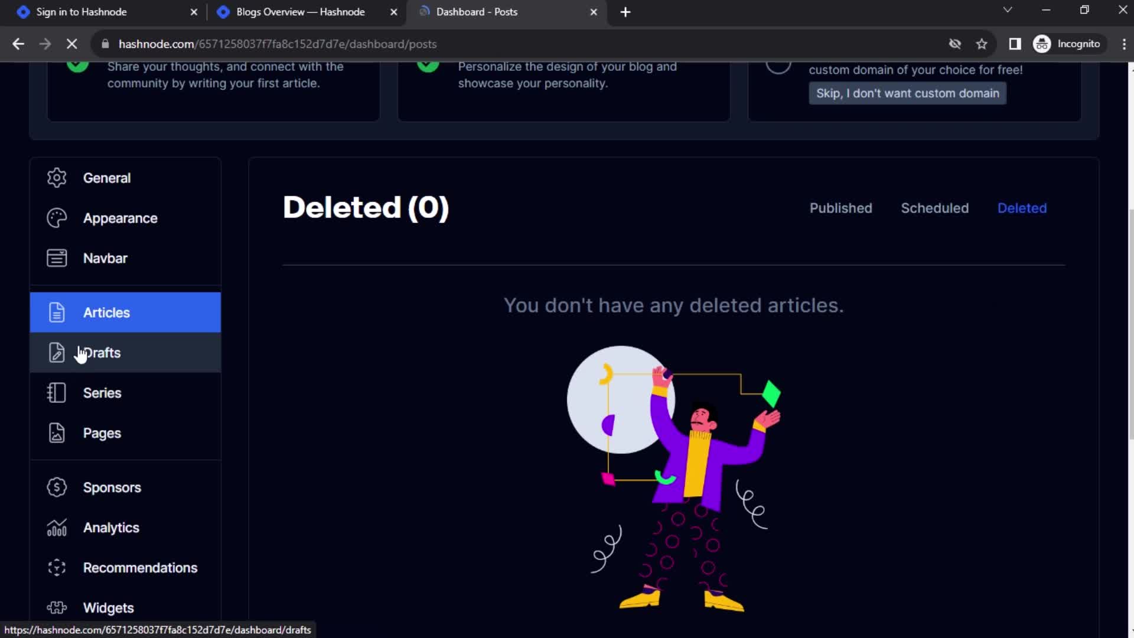Image resolution: width=1134 pixels, height=638 pixels.
Task: Select the Drafts sidebar icon
Action: (x=56, y=352)
